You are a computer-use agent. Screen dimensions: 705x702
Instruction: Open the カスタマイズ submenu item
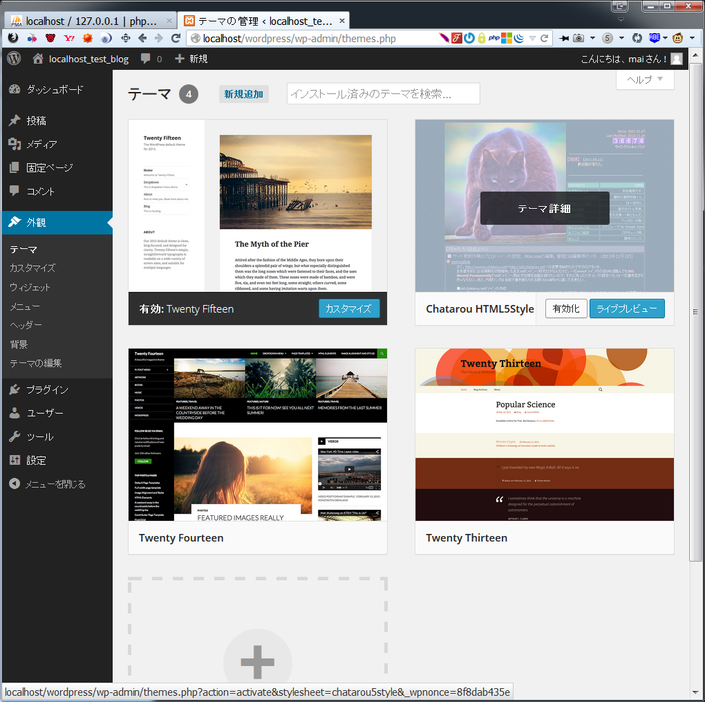point(32,268)
